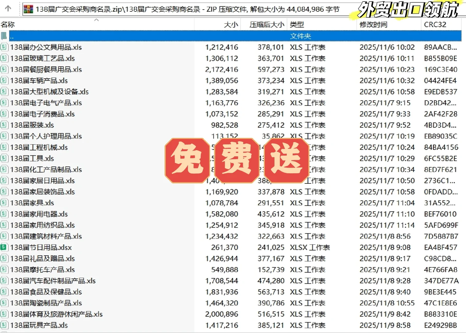This screenshot has width=466, height=333.
Task: Sort files by the 修改时间 column header
Action: pyautogui.click(x=373, y=24)
